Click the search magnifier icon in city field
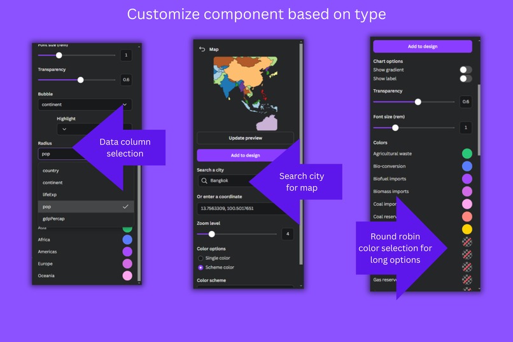Viewport: 513px width, 342px height. point(204,181)
